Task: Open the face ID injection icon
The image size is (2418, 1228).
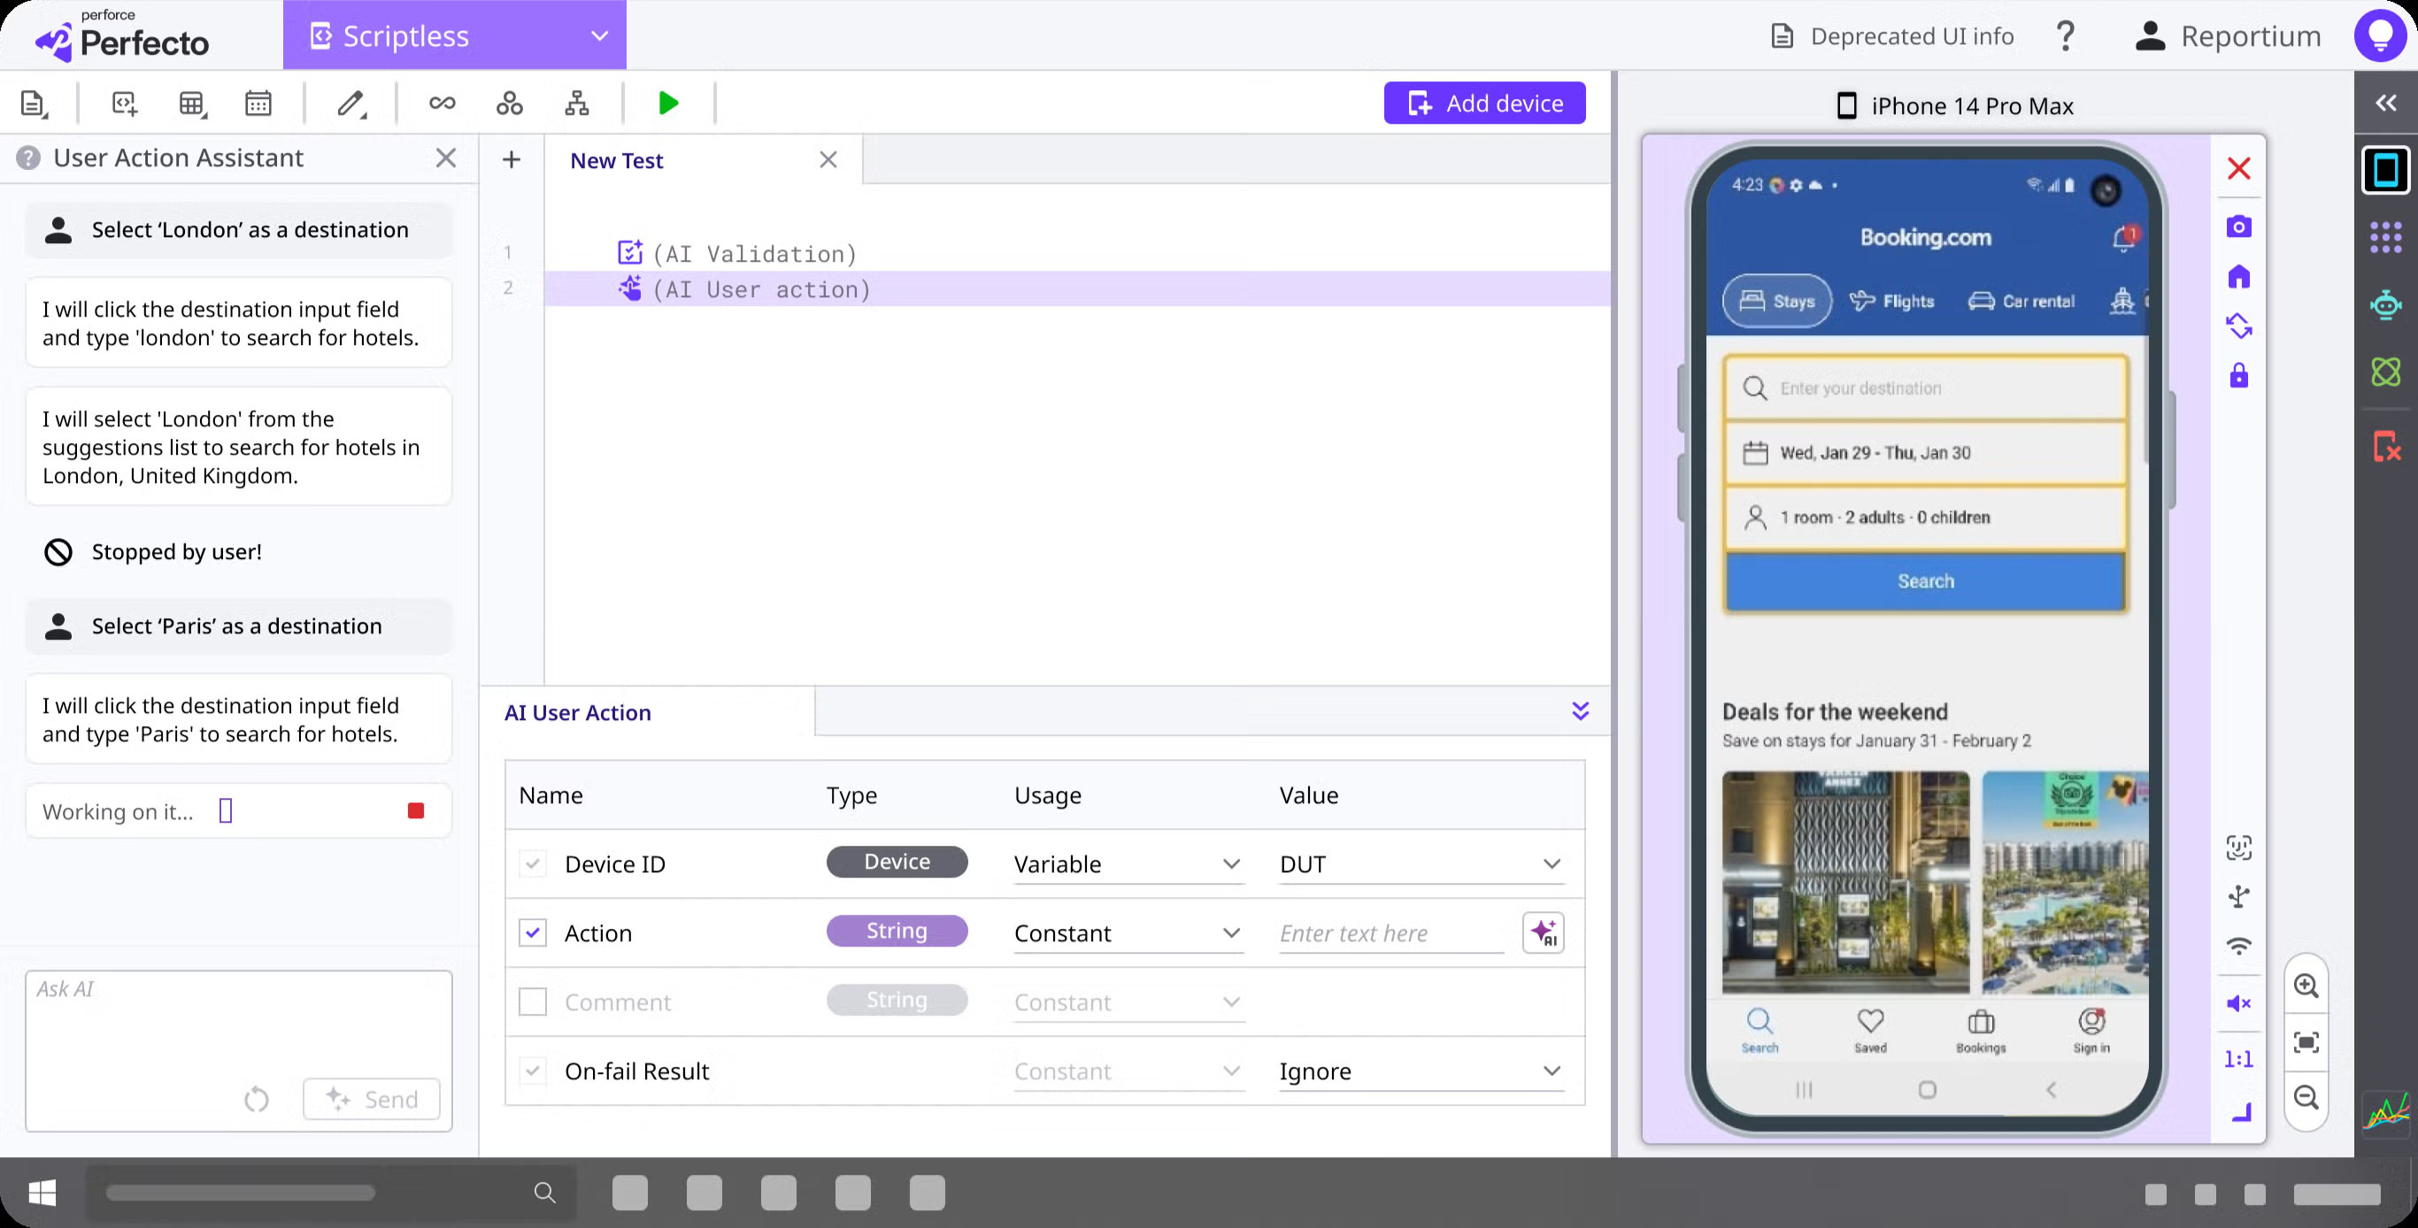Action: pyautogui.click(x=2238, y=847)
